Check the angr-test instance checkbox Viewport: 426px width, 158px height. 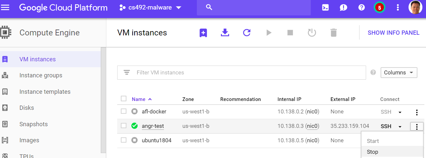coord(123,126)
